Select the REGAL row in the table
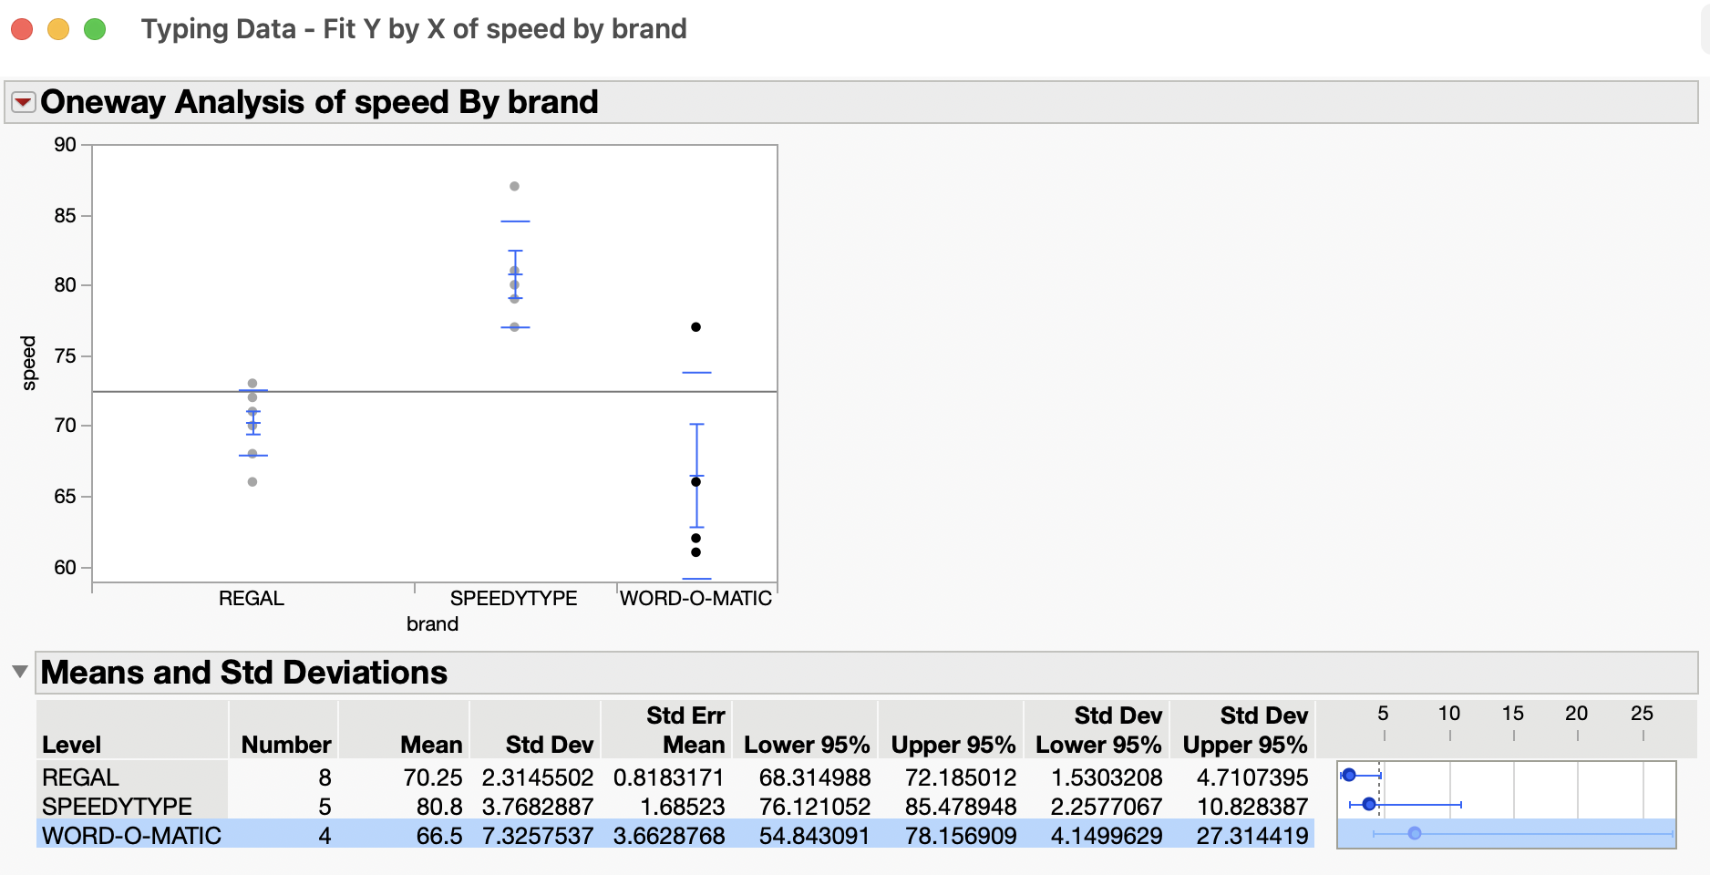The image size is (1710, 875). [x=79, y=777]
